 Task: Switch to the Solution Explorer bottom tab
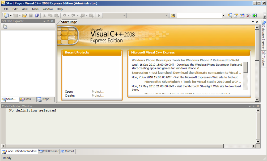pyautogui.click(x=10, y=99)
